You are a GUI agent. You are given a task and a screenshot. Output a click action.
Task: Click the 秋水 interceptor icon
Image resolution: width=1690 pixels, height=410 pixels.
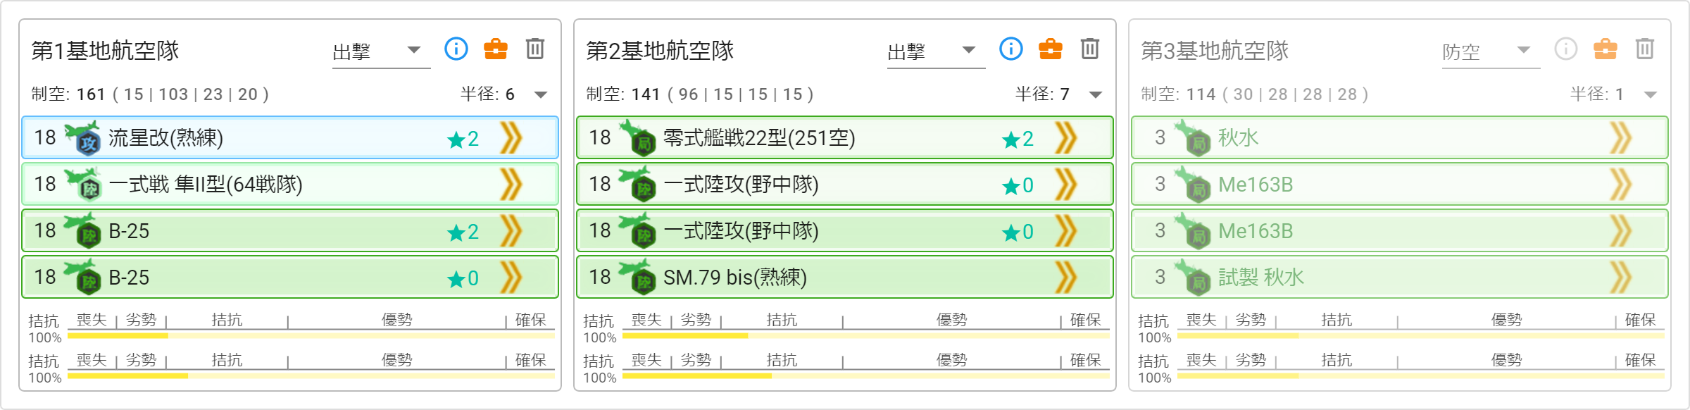click(x=1193, y=137)
